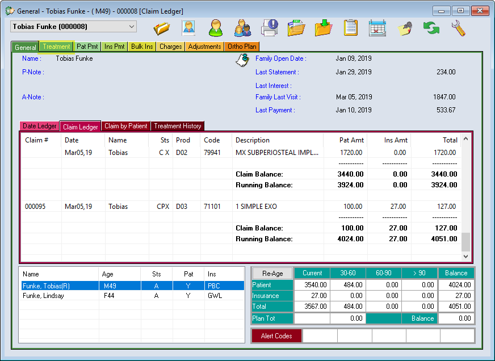495x361 pixels.
Task: Click the single green patient icon
Action: pos(216,27)
